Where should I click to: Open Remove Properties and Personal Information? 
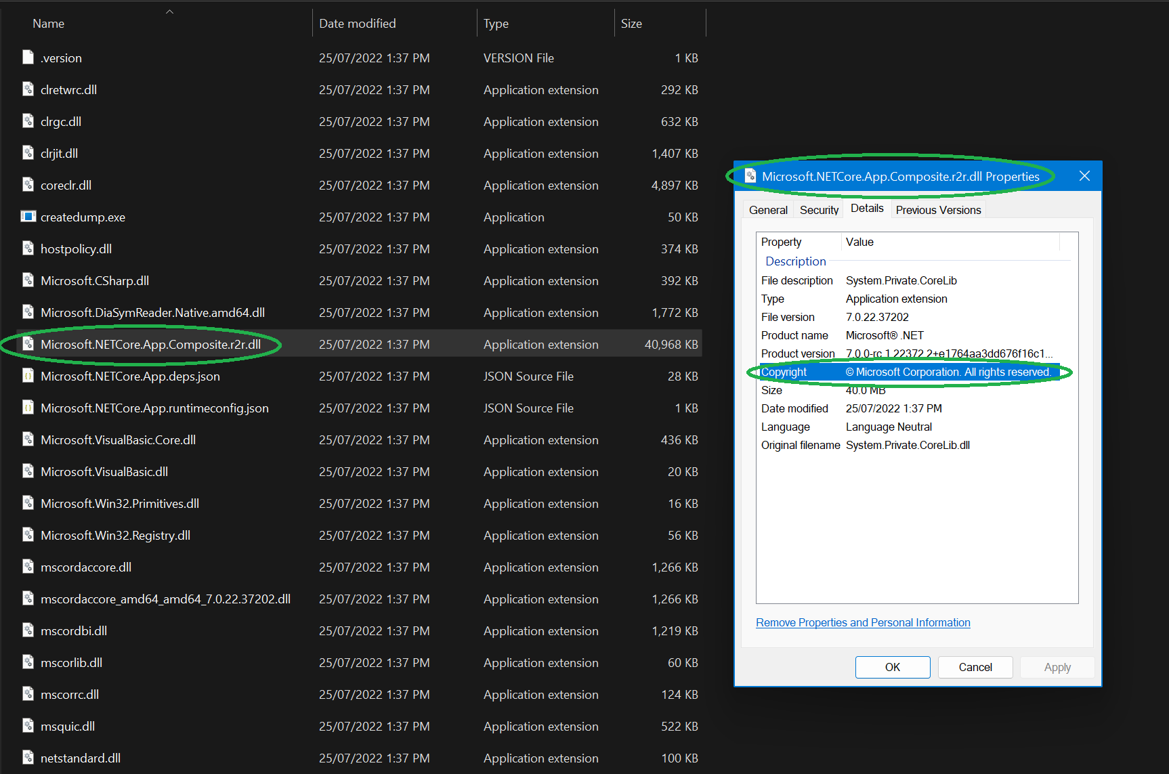[x=862, y=622]
